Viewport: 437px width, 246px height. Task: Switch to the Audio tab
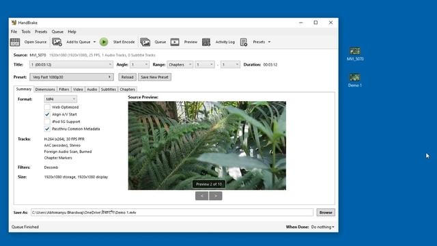tap(92, 90)
